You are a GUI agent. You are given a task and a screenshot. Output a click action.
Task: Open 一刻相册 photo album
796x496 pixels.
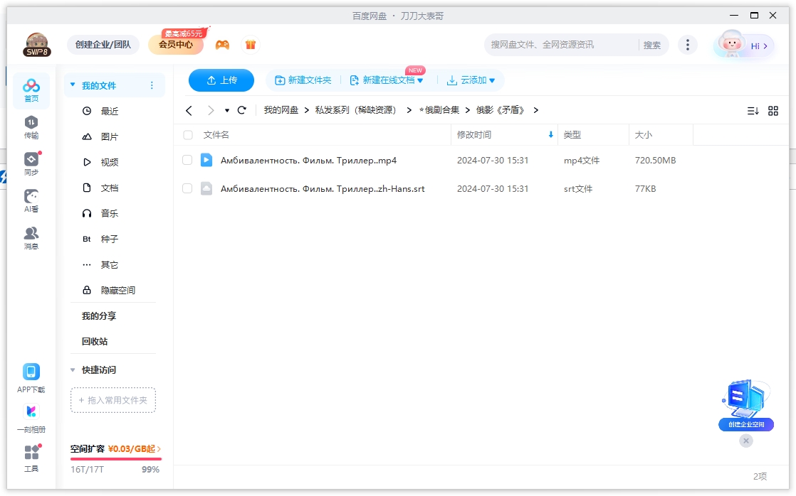click(31, 418)
